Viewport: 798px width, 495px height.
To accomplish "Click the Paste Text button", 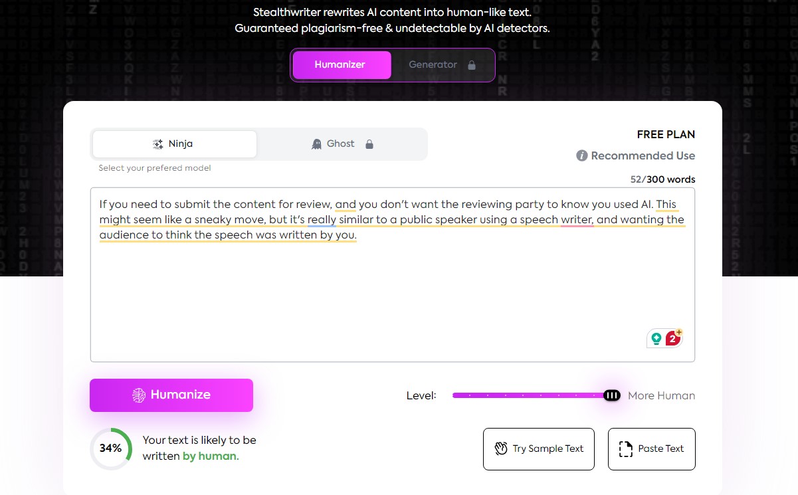I will [652, 448].
